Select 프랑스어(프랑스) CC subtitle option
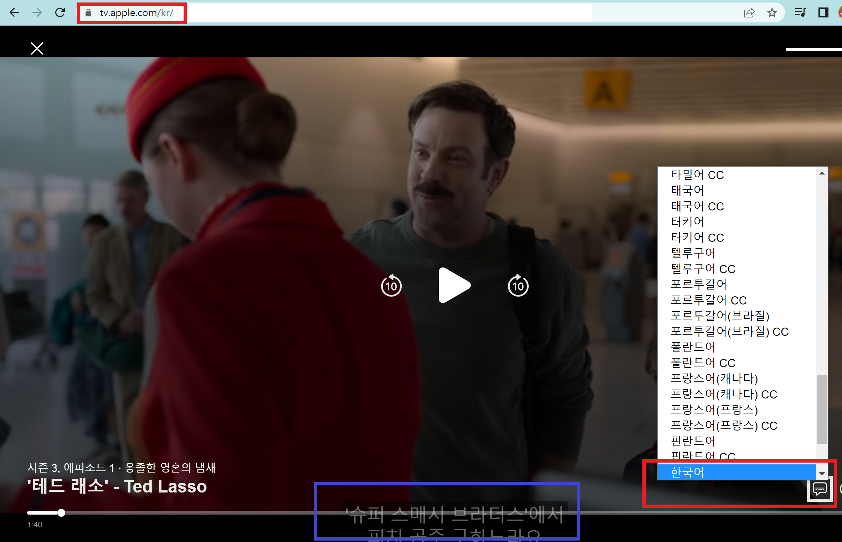The width and height of the screenshot is (842, 542). coord(736,426)
